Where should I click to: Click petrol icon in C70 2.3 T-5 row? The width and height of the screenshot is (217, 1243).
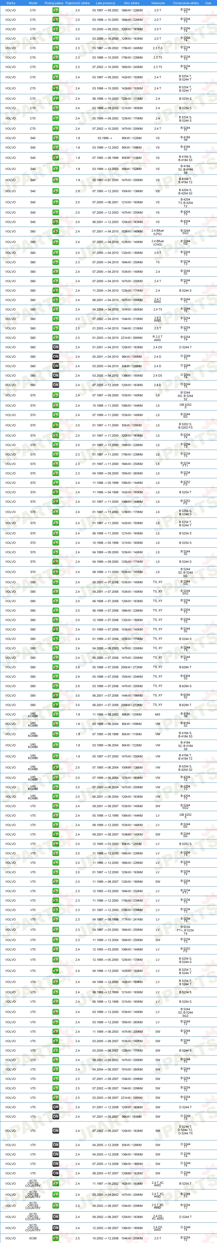coord(56,48)
